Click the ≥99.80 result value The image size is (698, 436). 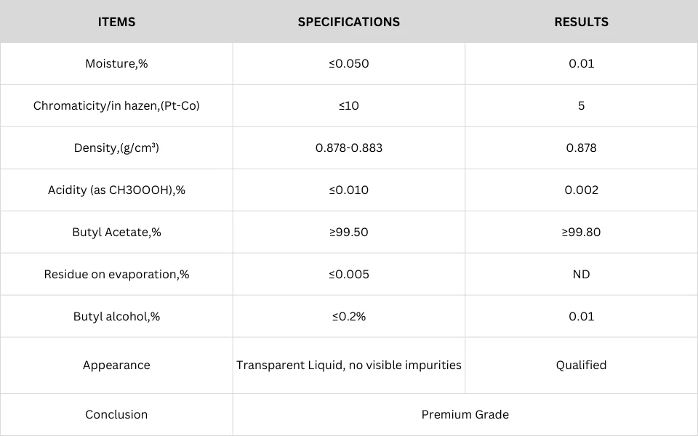[582, 233]
